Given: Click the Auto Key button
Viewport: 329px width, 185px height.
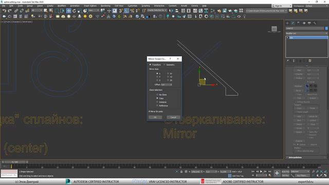Looking at the screenshot, I should coord(286,172).
